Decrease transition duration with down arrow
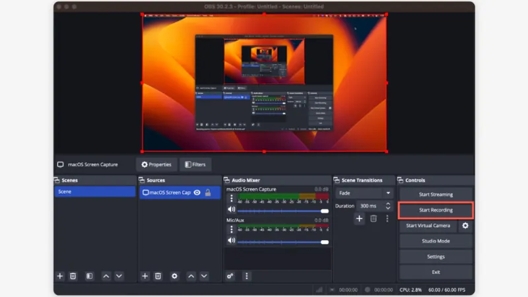This screenshot has height=297, width=528. tap(388, 208)
